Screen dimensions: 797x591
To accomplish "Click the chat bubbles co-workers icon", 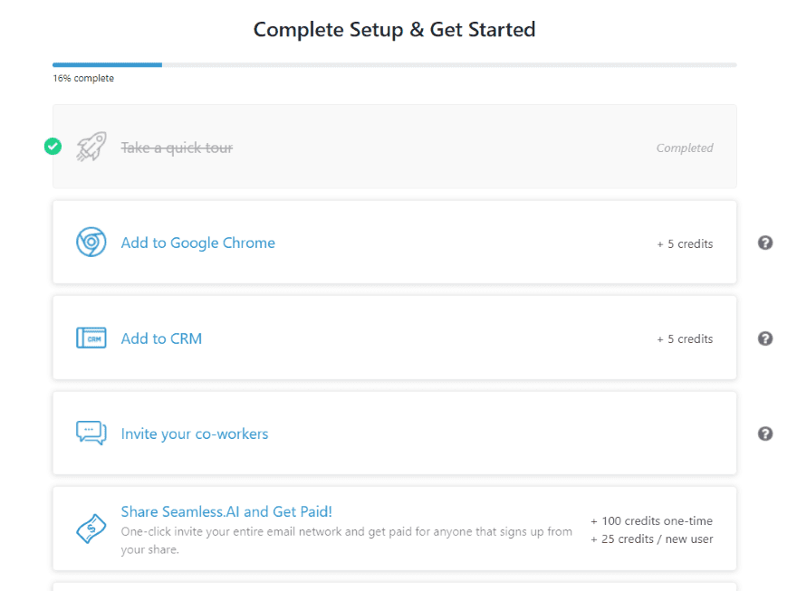I will [91, 434].
